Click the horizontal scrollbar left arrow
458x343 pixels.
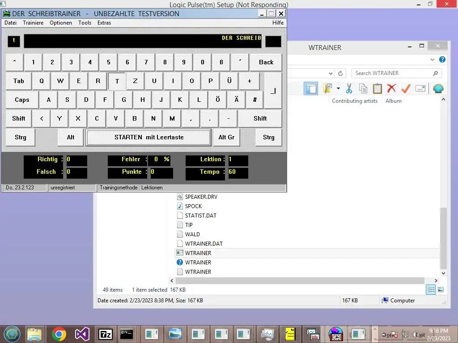(x=172, y=280)
